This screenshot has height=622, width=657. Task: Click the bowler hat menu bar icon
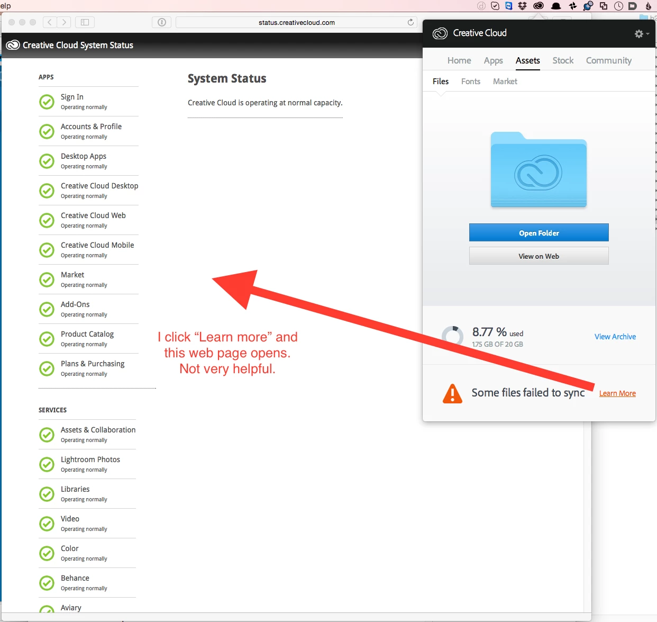[x=556, y=6]
